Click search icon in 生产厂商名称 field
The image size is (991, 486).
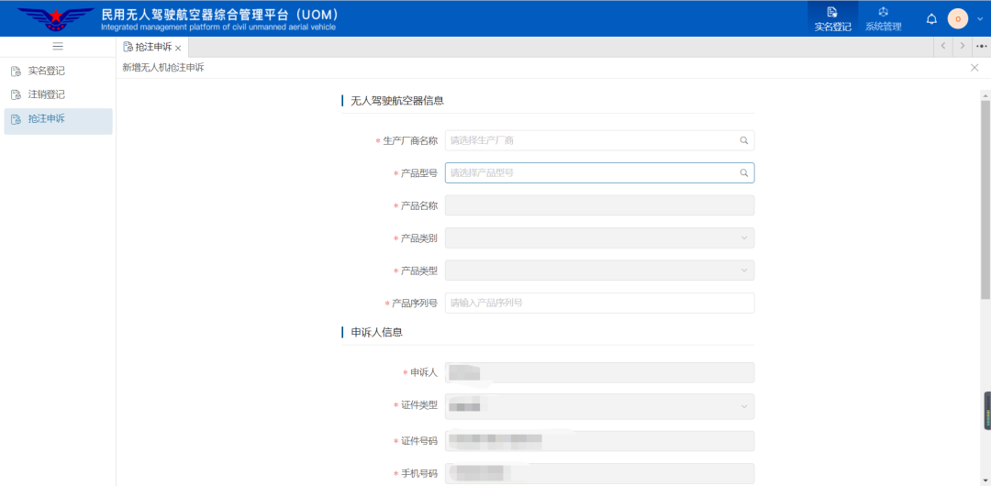point(744,141)
